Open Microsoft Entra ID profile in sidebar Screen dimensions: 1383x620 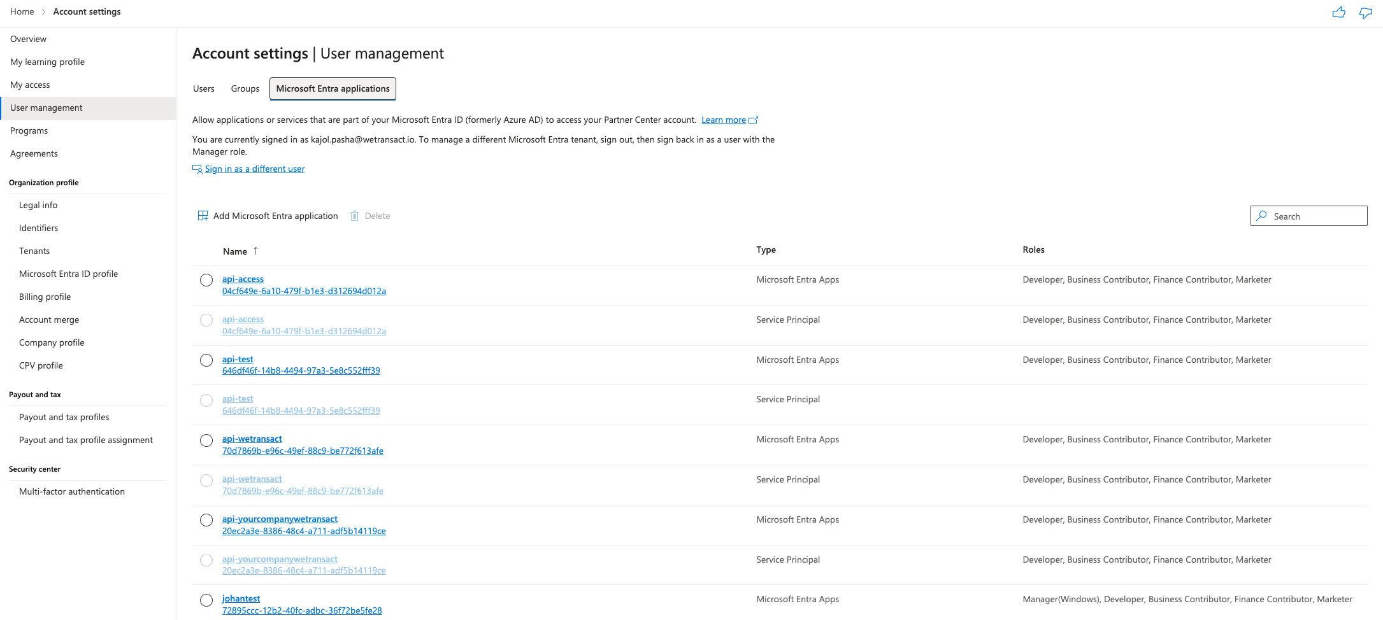[x=68, y=274]
